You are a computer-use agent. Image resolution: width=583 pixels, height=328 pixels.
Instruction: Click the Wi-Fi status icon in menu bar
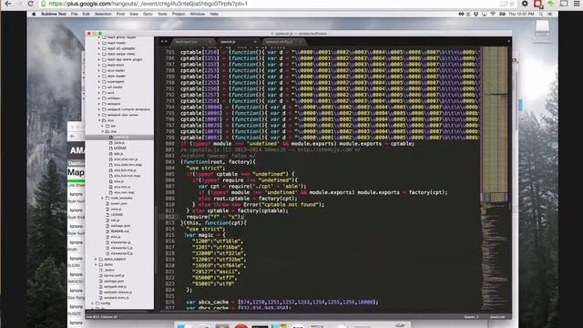(x=493, y=15)
